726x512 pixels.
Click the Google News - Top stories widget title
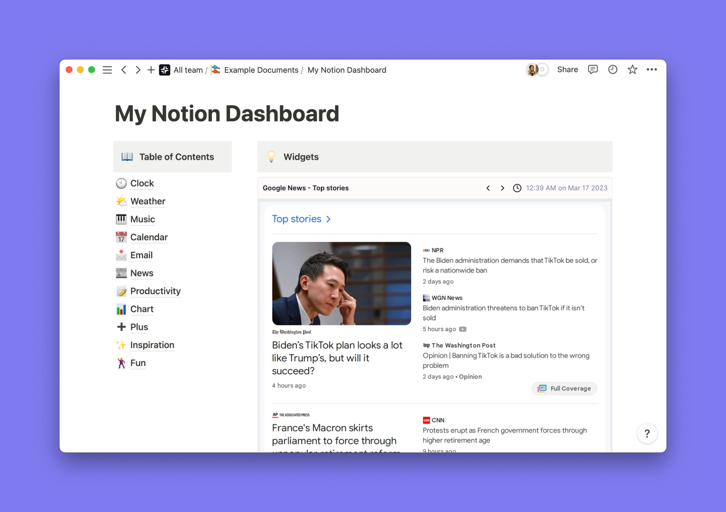click(305, 188)
